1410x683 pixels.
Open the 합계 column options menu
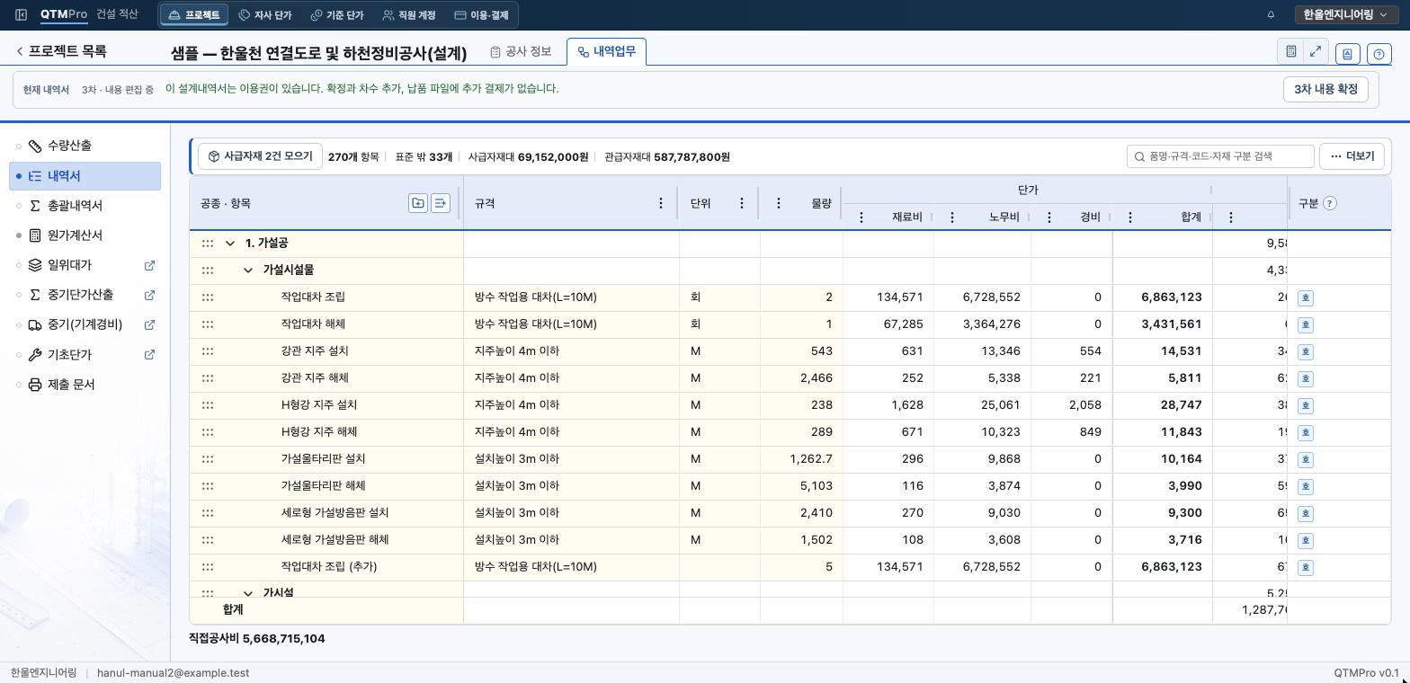click(1130, 217)
